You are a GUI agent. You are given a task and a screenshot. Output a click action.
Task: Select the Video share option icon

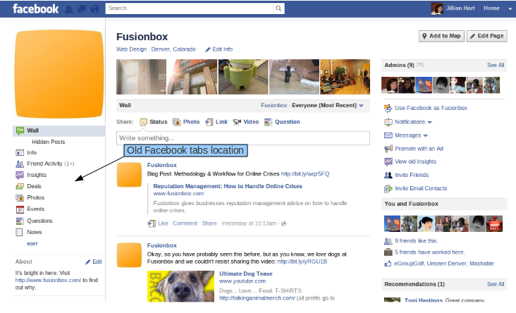click(237, 122)
